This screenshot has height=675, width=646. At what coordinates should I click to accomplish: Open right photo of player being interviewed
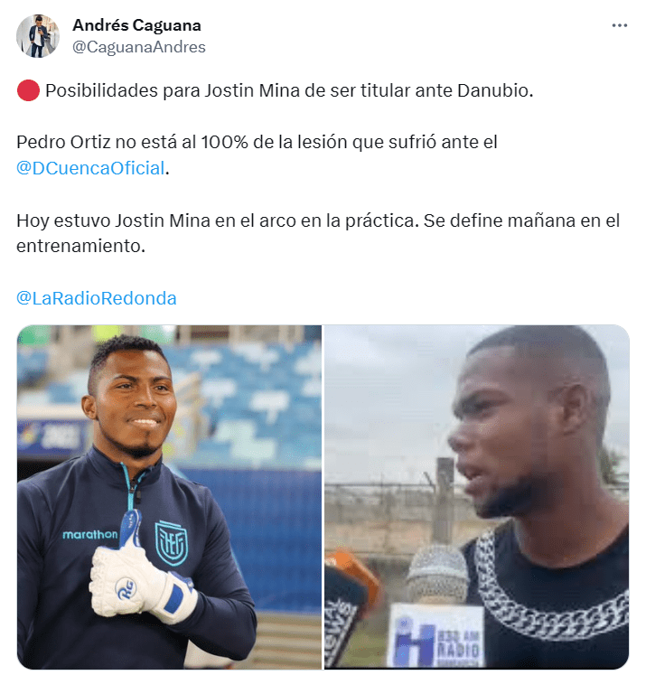coord(477,497)
